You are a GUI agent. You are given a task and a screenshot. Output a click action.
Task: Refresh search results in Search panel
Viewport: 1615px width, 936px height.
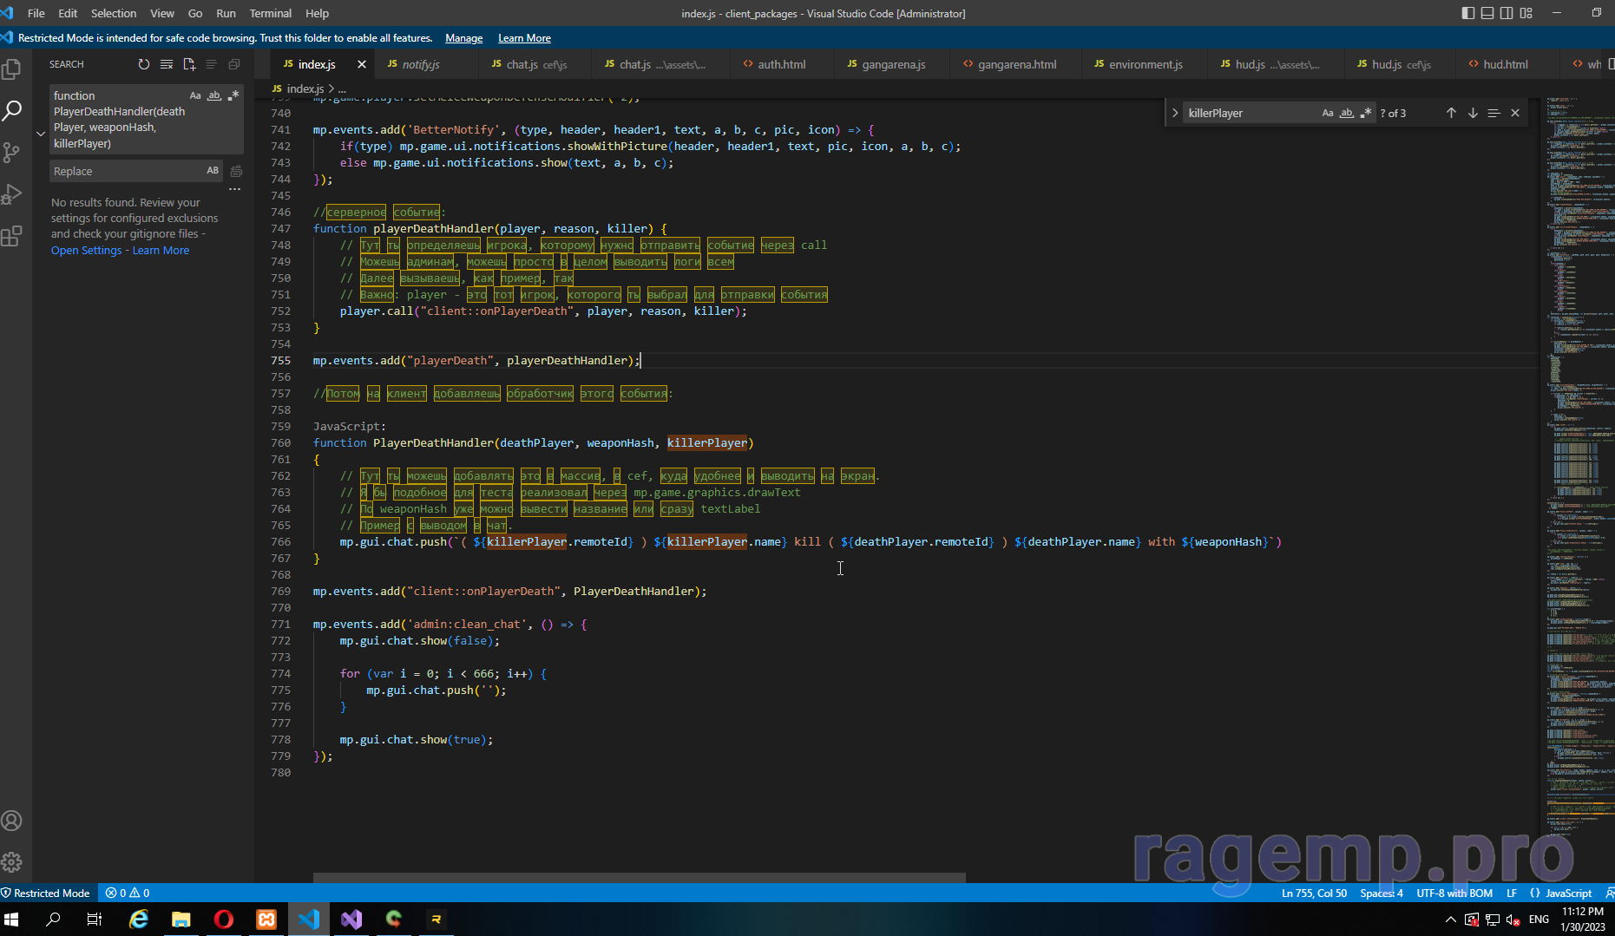[x=144, y=64]
